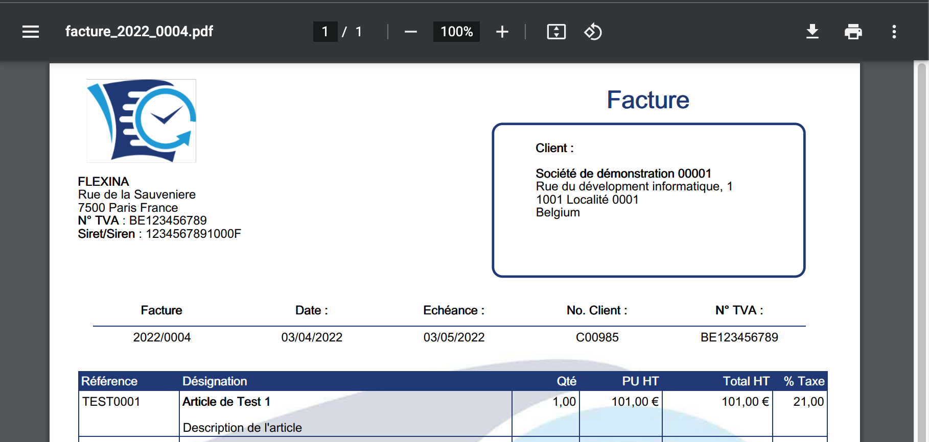Click Rue du dévelopment informatique, 1
This screenshot has height=442, width=929.
click(634, 187)
